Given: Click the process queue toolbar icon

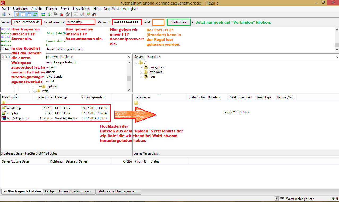Looking at the screenshot, I should 49,14.
